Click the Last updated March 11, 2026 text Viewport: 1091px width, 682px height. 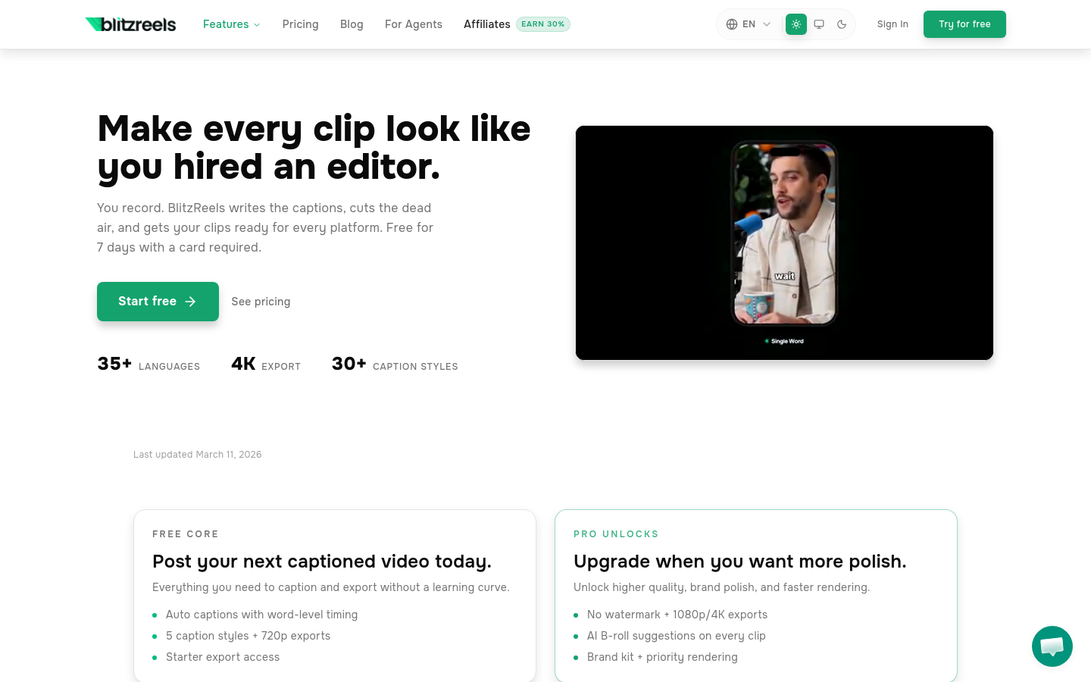coord(198,455)
